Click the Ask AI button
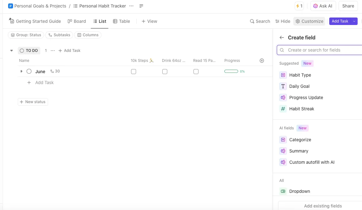Screen dimensions: 362x210 click(x=323, y=6)
